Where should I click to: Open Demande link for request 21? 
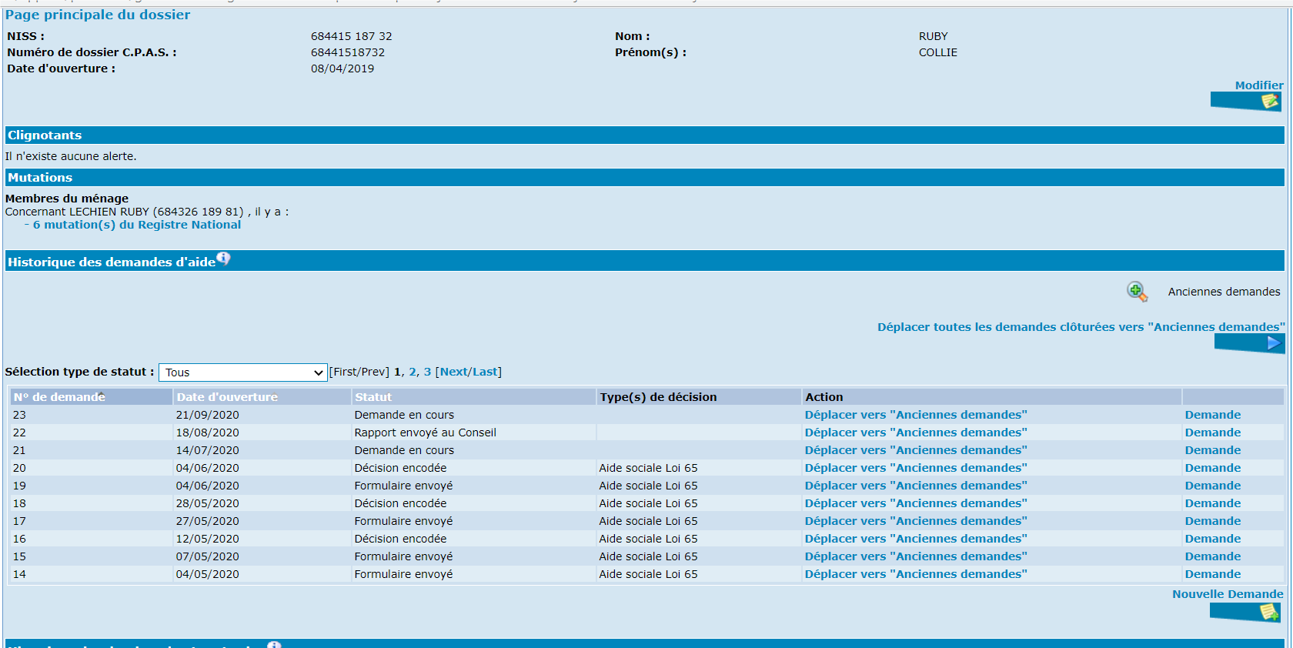(x=1213, y=450)
